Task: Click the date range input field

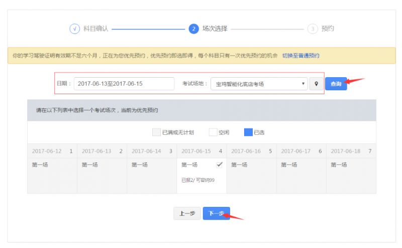Action: point(124,84)
